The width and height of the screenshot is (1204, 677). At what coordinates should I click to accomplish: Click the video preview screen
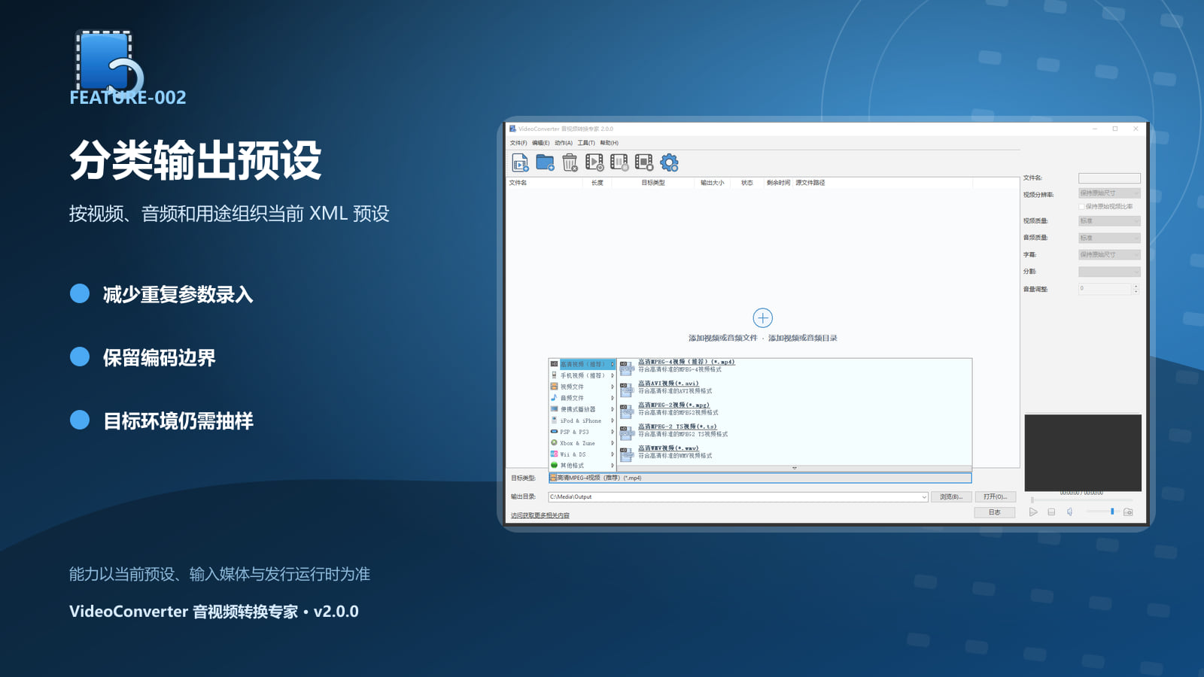[x=1083, y=452]
